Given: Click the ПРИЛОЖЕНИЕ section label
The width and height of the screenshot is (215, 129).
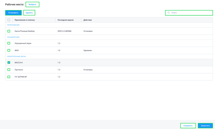Looking at the screenshot, I should click(x=14, y=25).
